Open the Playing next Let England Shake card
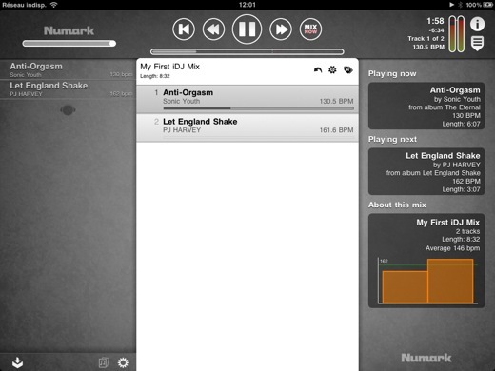This screenshot has width=495, height=371. [426, 171]
